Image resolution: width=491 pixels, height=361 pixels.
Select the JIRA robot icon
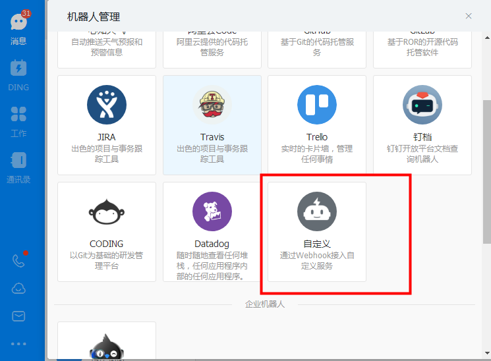(107, 105)
